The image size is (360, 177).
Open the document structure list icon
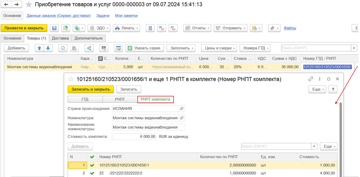[150, 28]
